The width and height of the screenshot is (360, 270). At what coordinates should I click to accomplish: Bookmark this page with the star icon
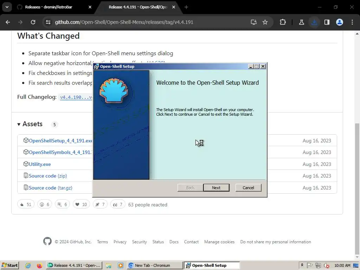265,22
